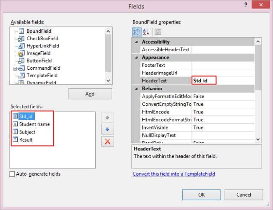This screenshot has width=273, height=210.
Task: Click the icon beside Result field
Action: click(x=15, y=139)
